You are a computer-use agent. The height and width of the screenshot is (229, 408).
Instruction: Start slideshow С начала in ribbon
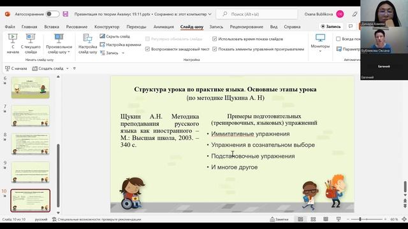click(13, 44)
